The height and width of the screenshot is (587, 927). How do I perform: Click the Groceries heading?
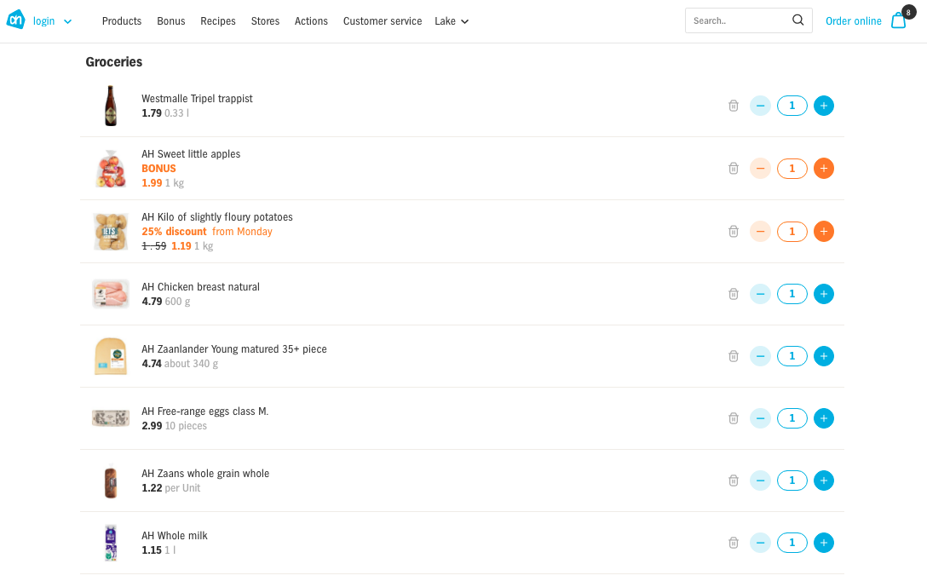coord(114,62)
